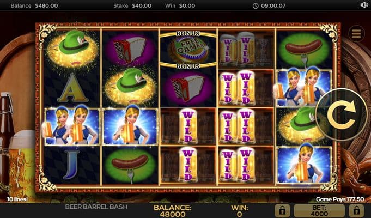This screenshot has height=218, width=371.
Task: Click the 10 lines! label
Action: (x=17, y=199)
